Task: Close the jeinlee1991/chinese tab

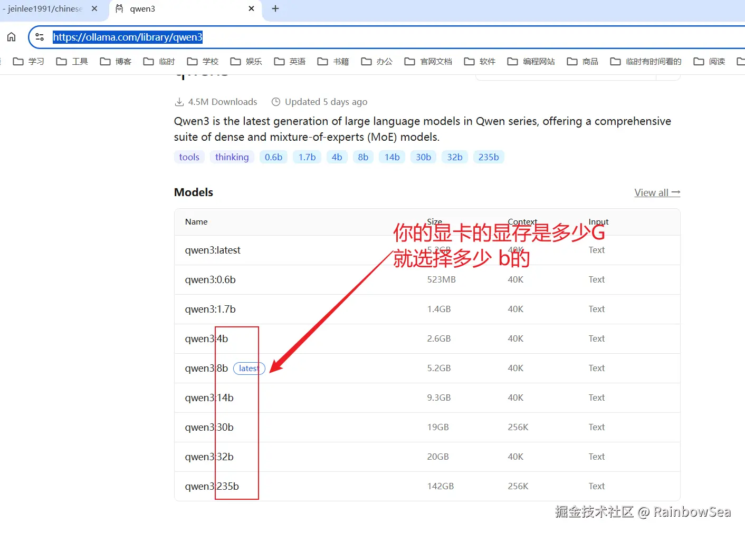Action: [x=94, y=8]
